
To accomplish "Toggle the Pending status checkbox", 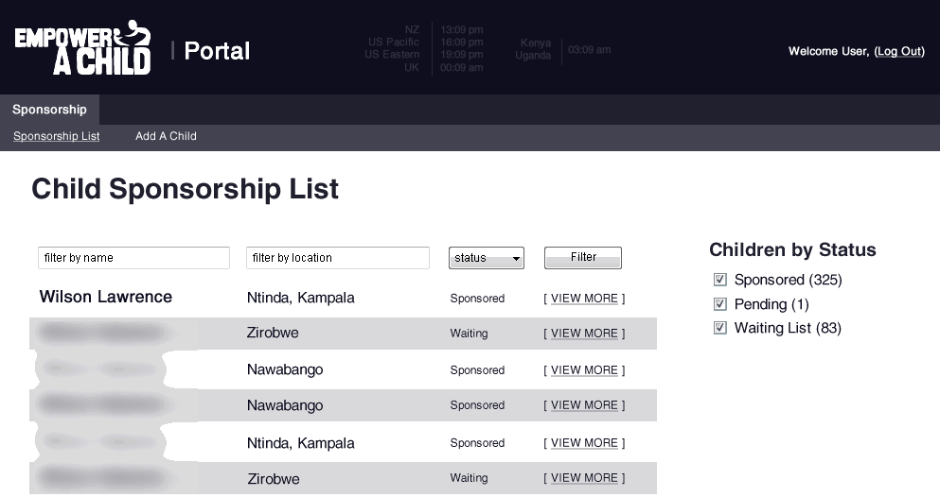I will (x=719, y=304).
